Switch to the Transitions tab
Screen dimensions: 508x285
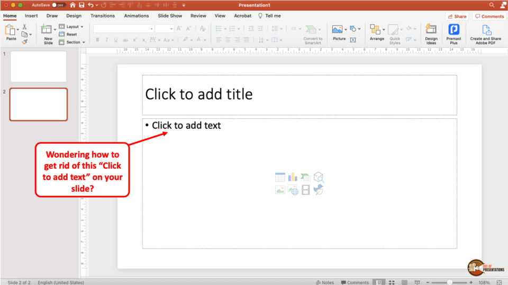pos(102,16)
